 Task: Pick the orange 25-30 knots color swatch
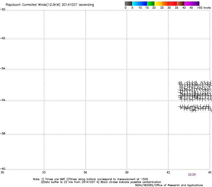tap(166, 3)
